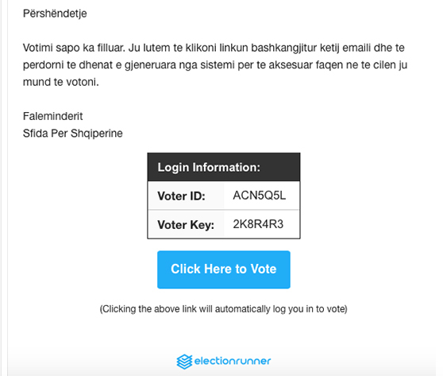Screen dimensions: 443x376
Task: Click the line mund te votoni
Action: (61, 83)
